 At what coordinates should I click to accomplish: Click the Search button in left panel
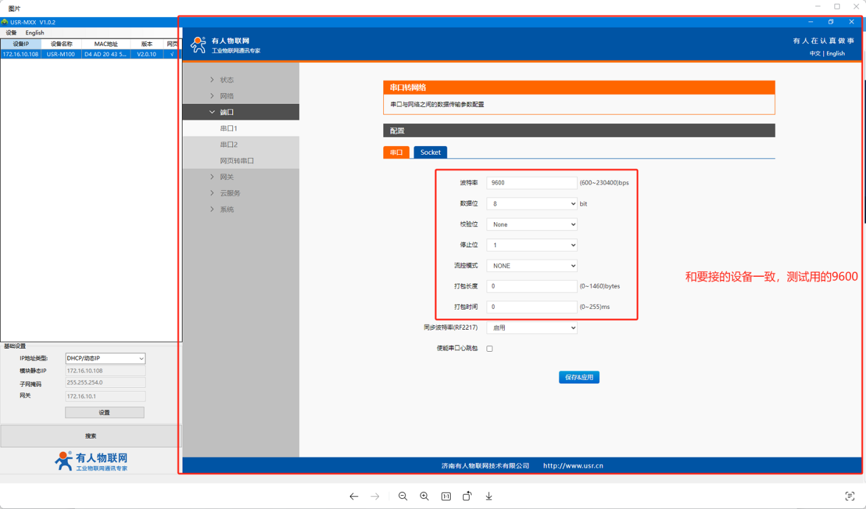pyautogui.click(x=91, y=436)
